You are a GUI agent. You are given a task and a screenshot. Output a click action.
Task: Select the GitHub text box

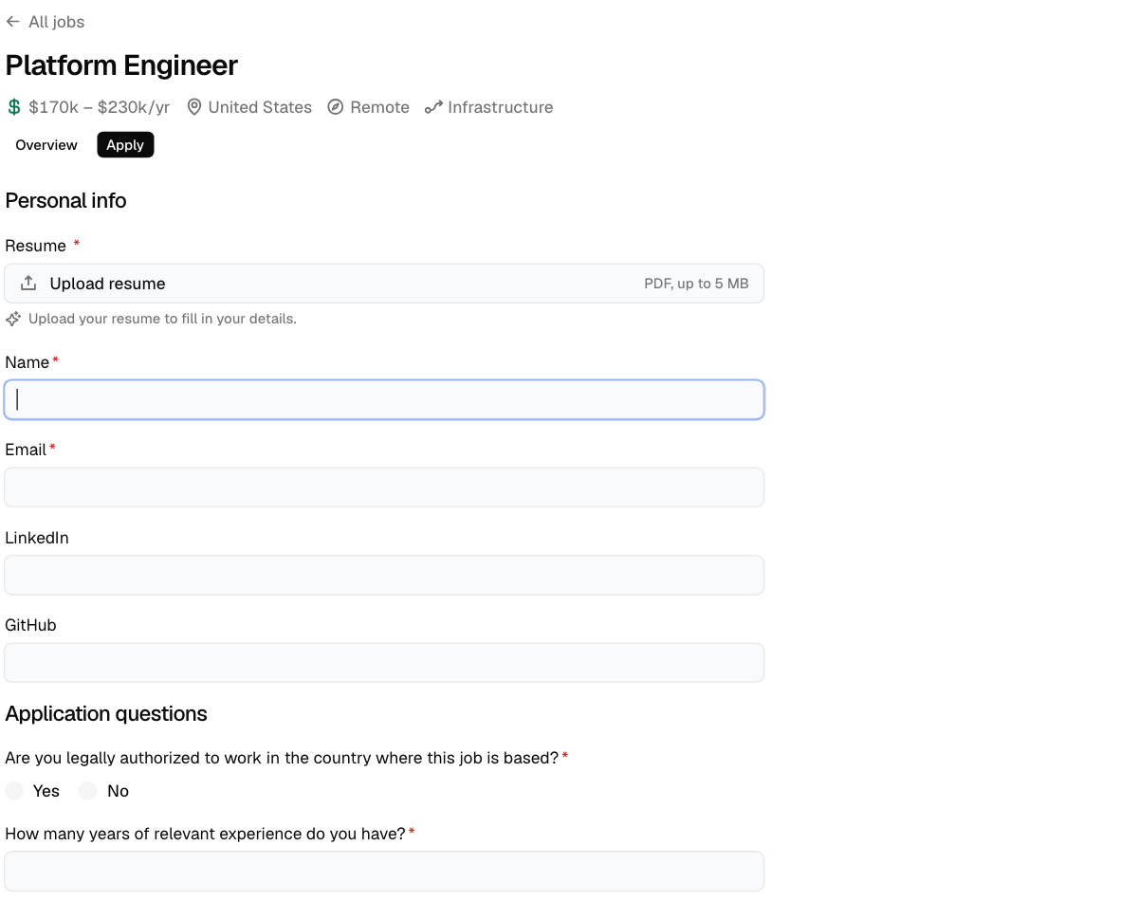pos(384,663)
